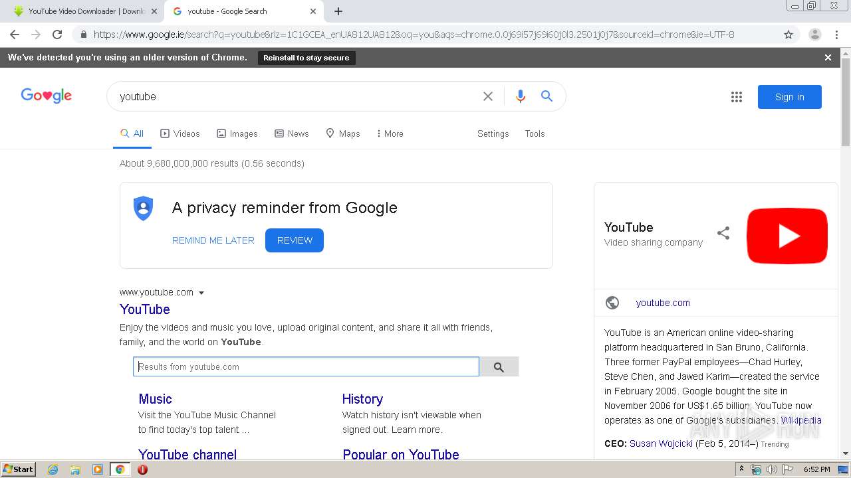The height and width of the screenshot is (478, 851).
Task: Click the red YouTube logo thumbnail
Action: pyautogui.click(x=787, y=236)
